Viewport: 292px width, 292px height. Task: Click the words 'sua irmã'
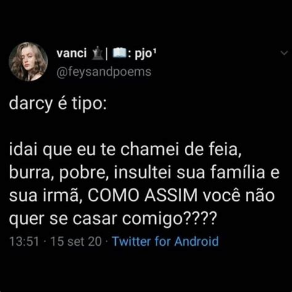[x=44, y=195]
